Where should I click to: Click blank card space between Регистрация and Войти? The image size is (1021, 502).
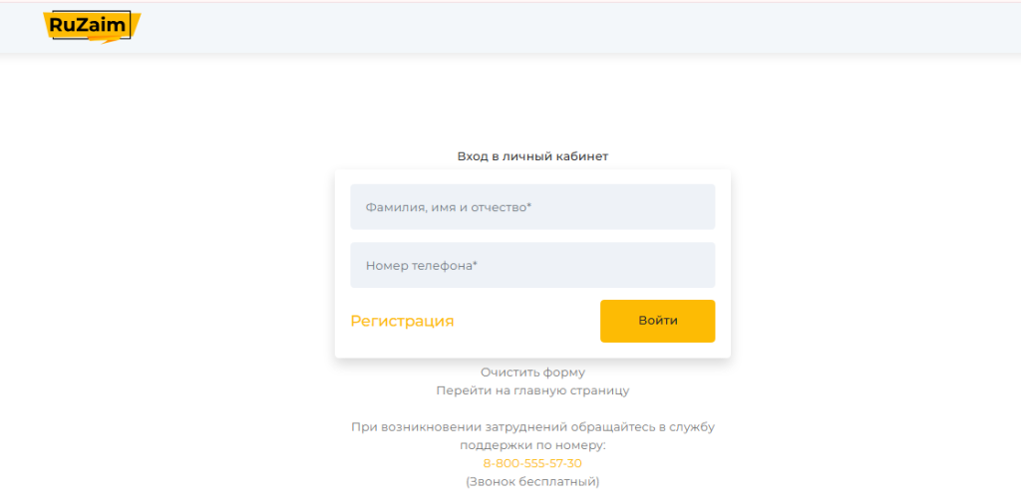(x=526, y=322)
